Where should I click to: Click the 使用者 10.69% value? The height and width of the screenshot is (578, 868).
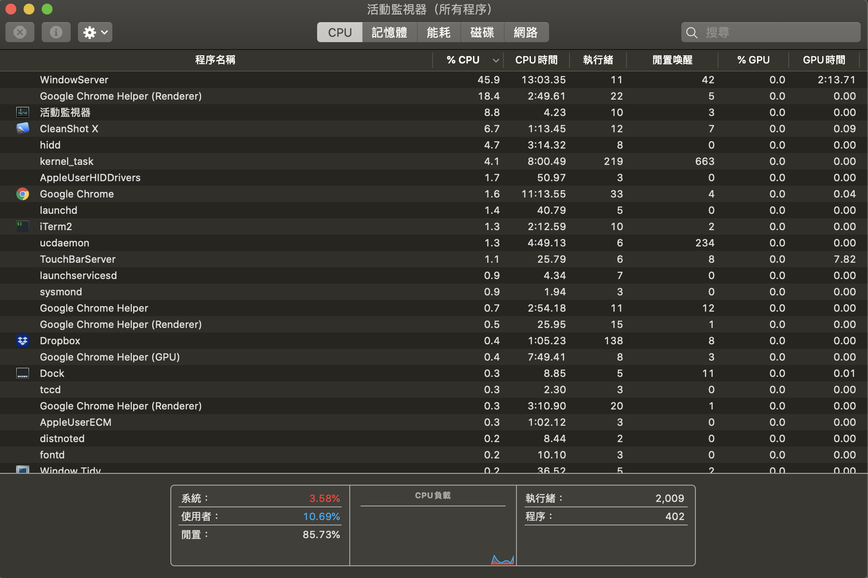point(321,516)
